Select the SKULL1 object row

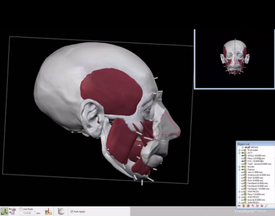click(x=256, y=156)
